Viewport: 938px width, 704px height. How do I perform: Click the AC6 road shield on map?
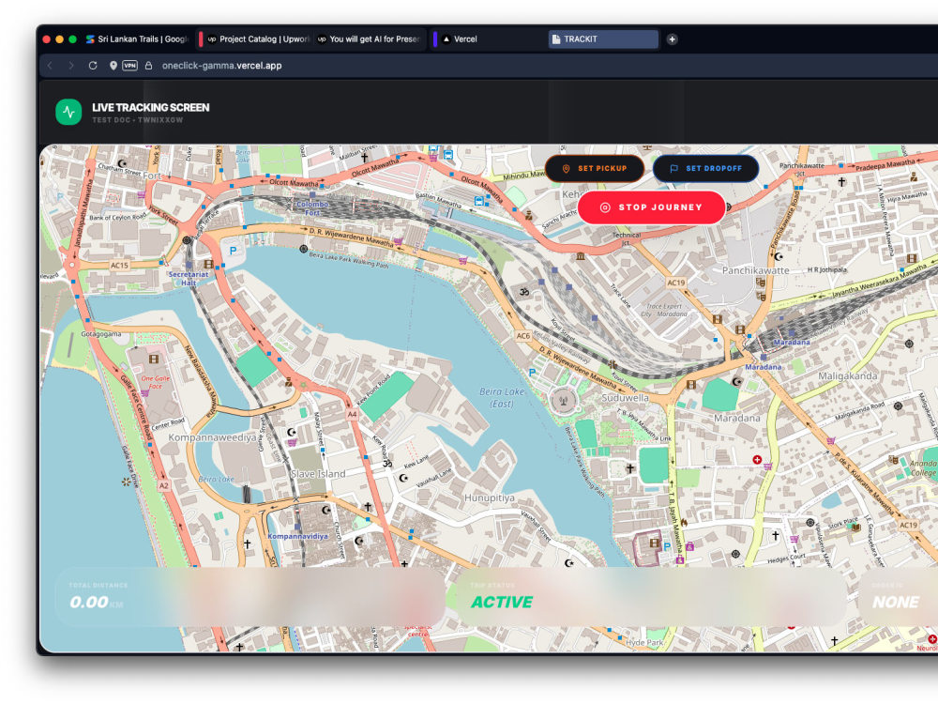[522, 336]
